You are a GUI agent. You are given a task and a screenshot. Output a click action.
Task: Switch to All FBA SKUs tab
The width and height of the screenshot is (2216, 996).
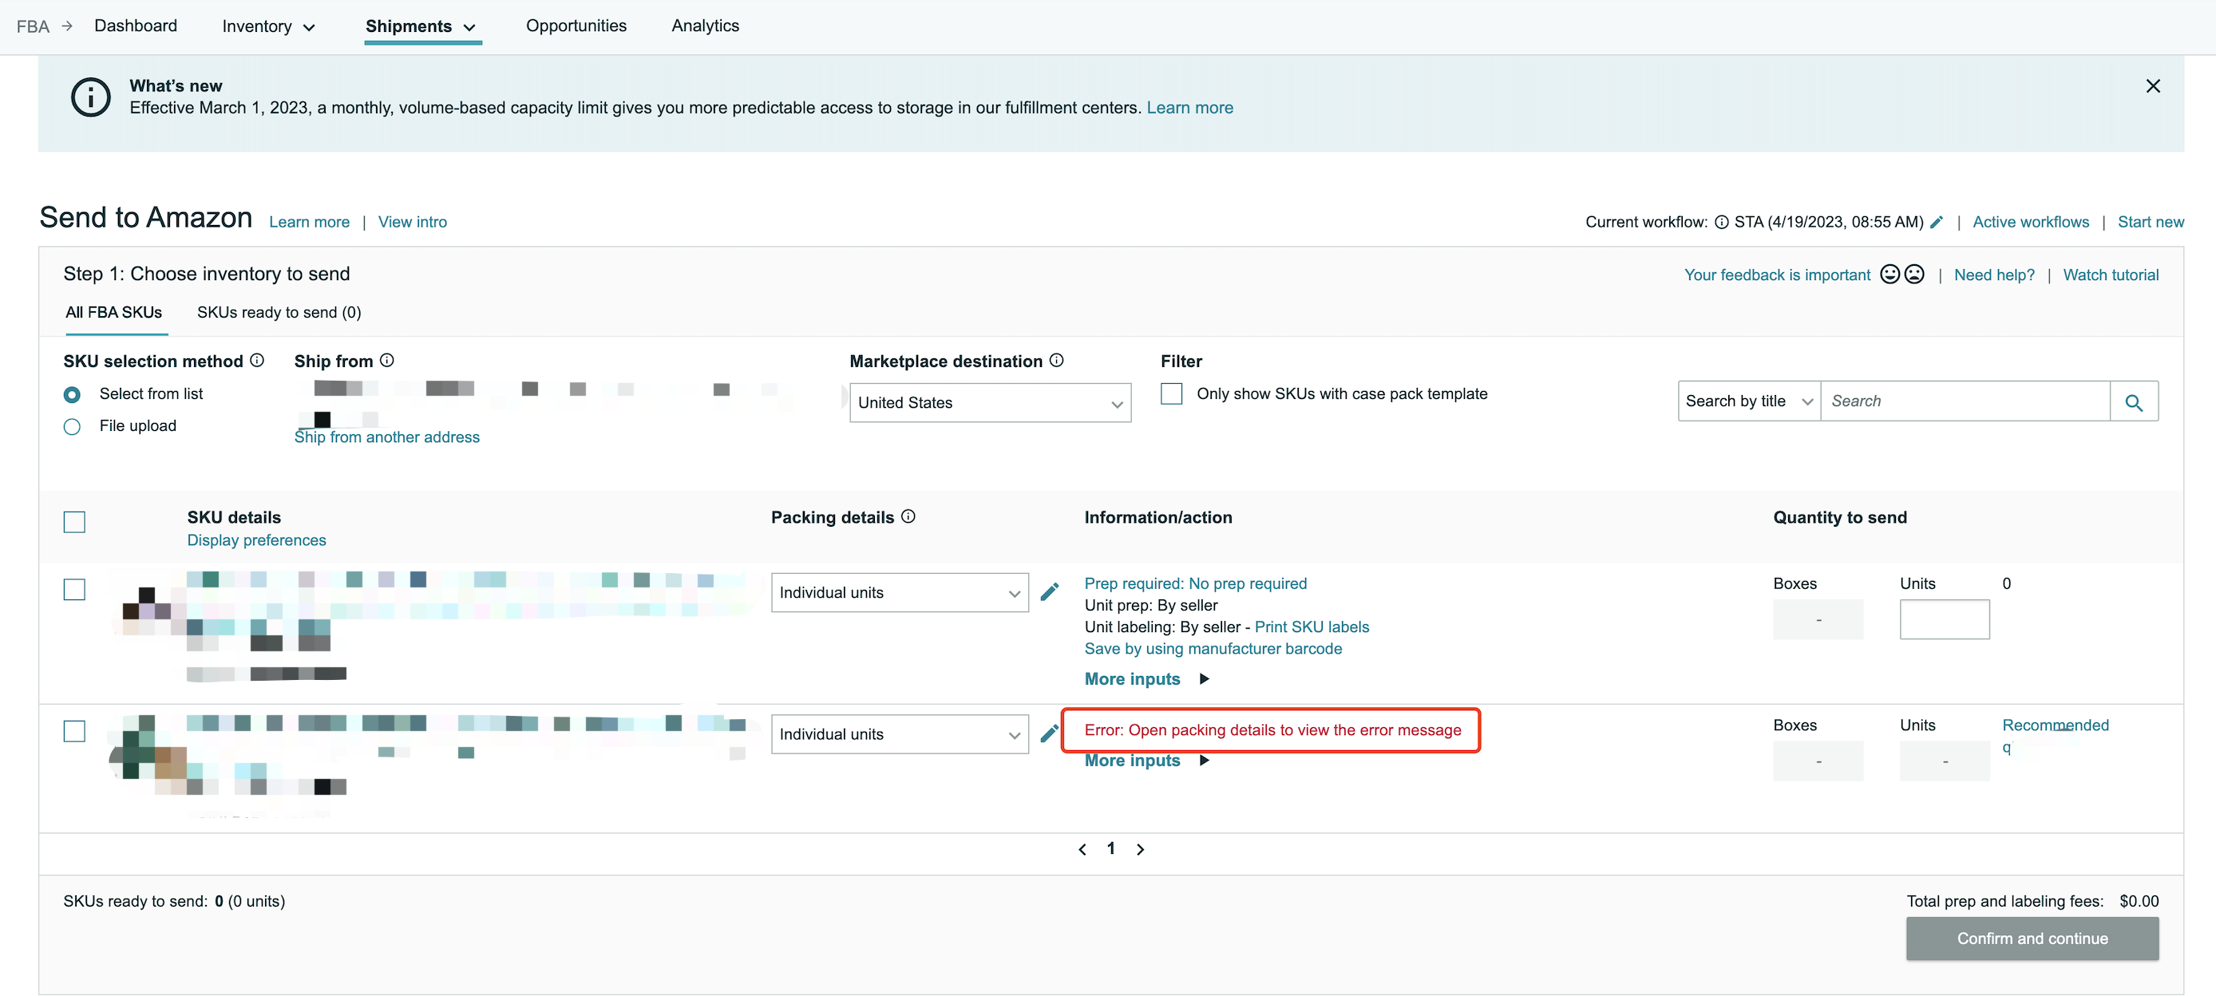(113, 312)
